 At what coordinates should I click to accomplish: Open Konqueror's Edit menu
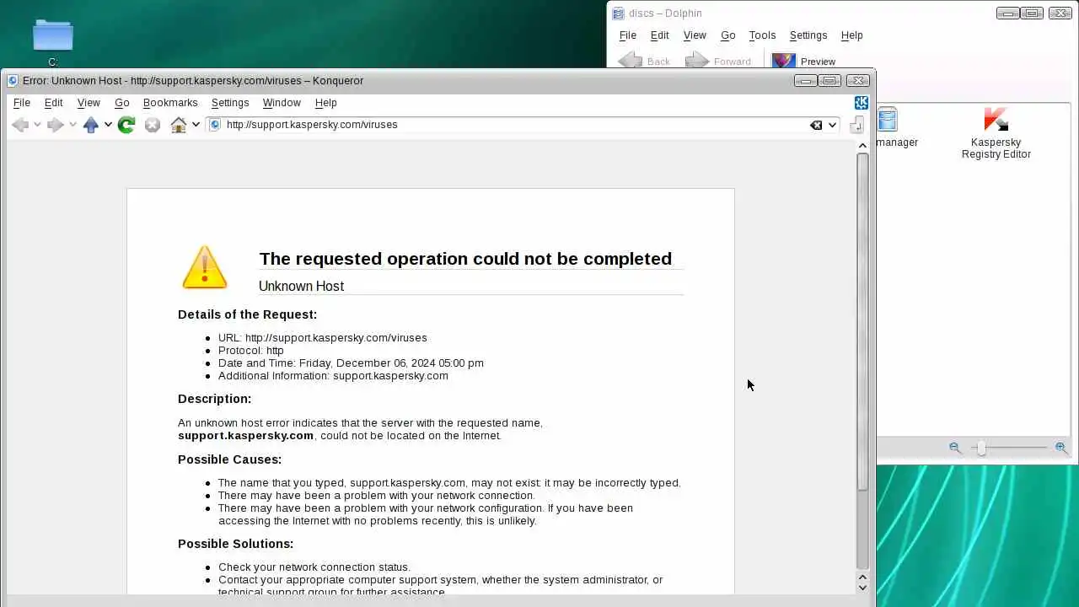click(53, 103)
